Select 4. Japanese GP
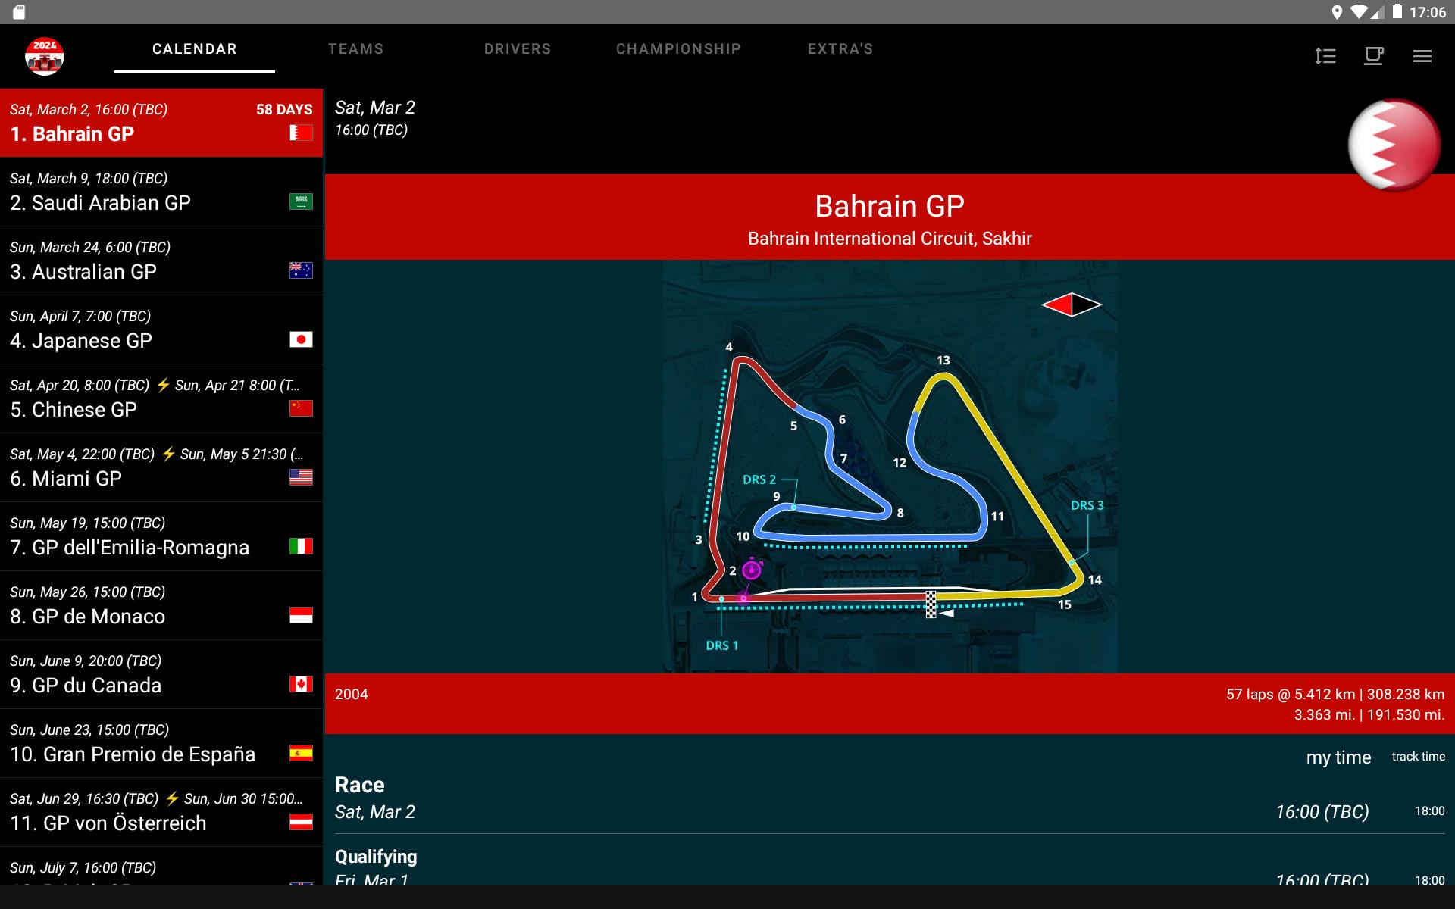Viewport: 1455px width, 909px height. (x=161, y=330)
